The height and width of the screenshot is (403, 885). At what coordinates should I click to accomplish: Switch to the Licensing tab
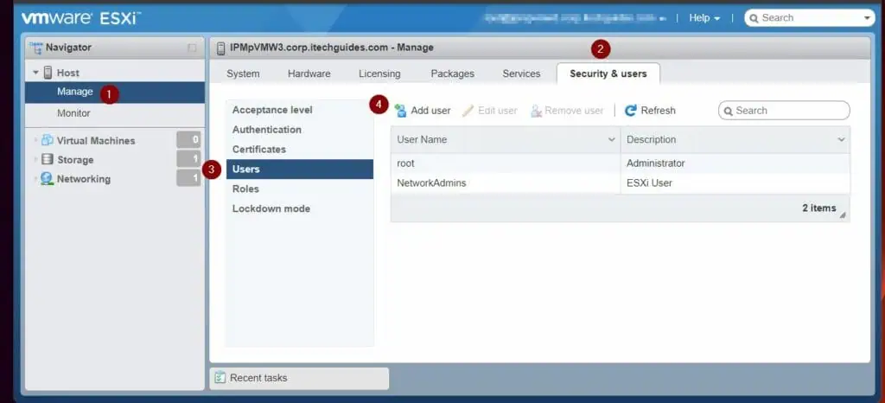point(380,74)
